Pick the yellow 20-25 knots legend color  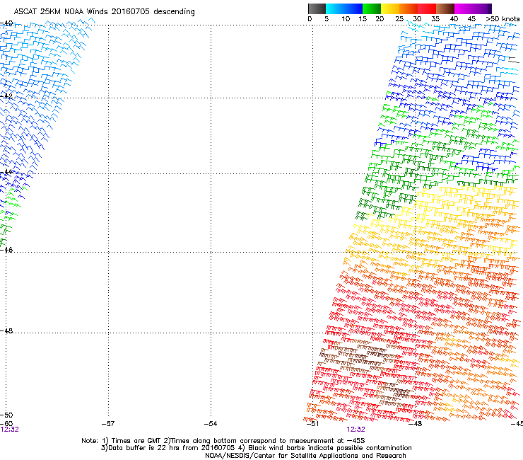click(390, 8)
